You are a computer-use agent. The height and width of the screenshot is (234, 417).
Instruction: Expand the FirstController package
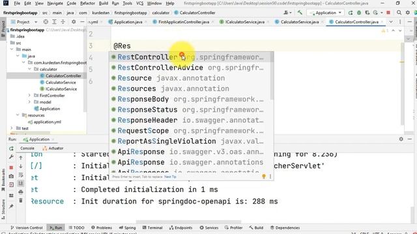[29, 96]
